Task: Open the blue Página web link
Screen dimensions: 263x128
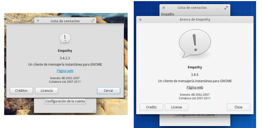Action: [x=65, y=71]
